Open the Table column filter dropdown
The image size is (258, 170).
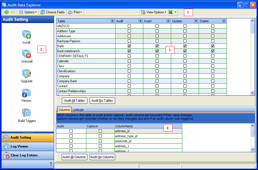point(112,21)
